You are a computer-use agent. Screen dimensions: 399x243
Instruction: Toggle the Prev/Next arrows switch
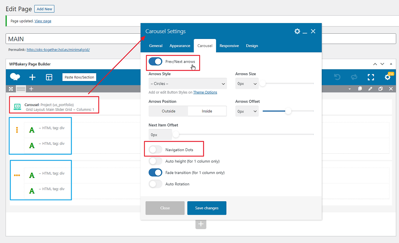[x=156, y=61]
